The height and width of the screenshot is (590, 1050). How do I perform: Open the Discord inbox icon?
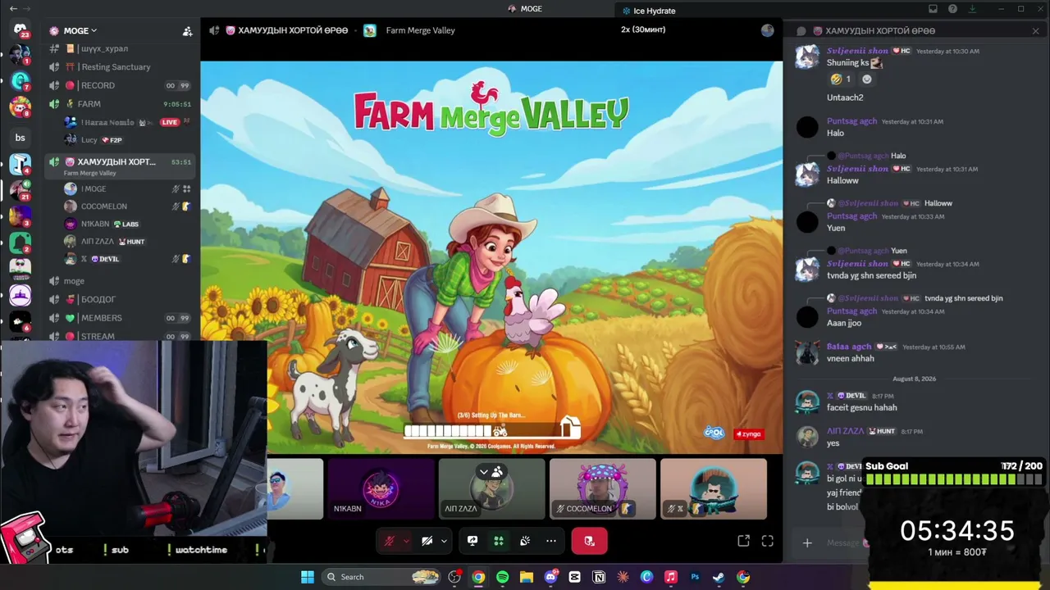pyautogui.click(x=933, y=9)
